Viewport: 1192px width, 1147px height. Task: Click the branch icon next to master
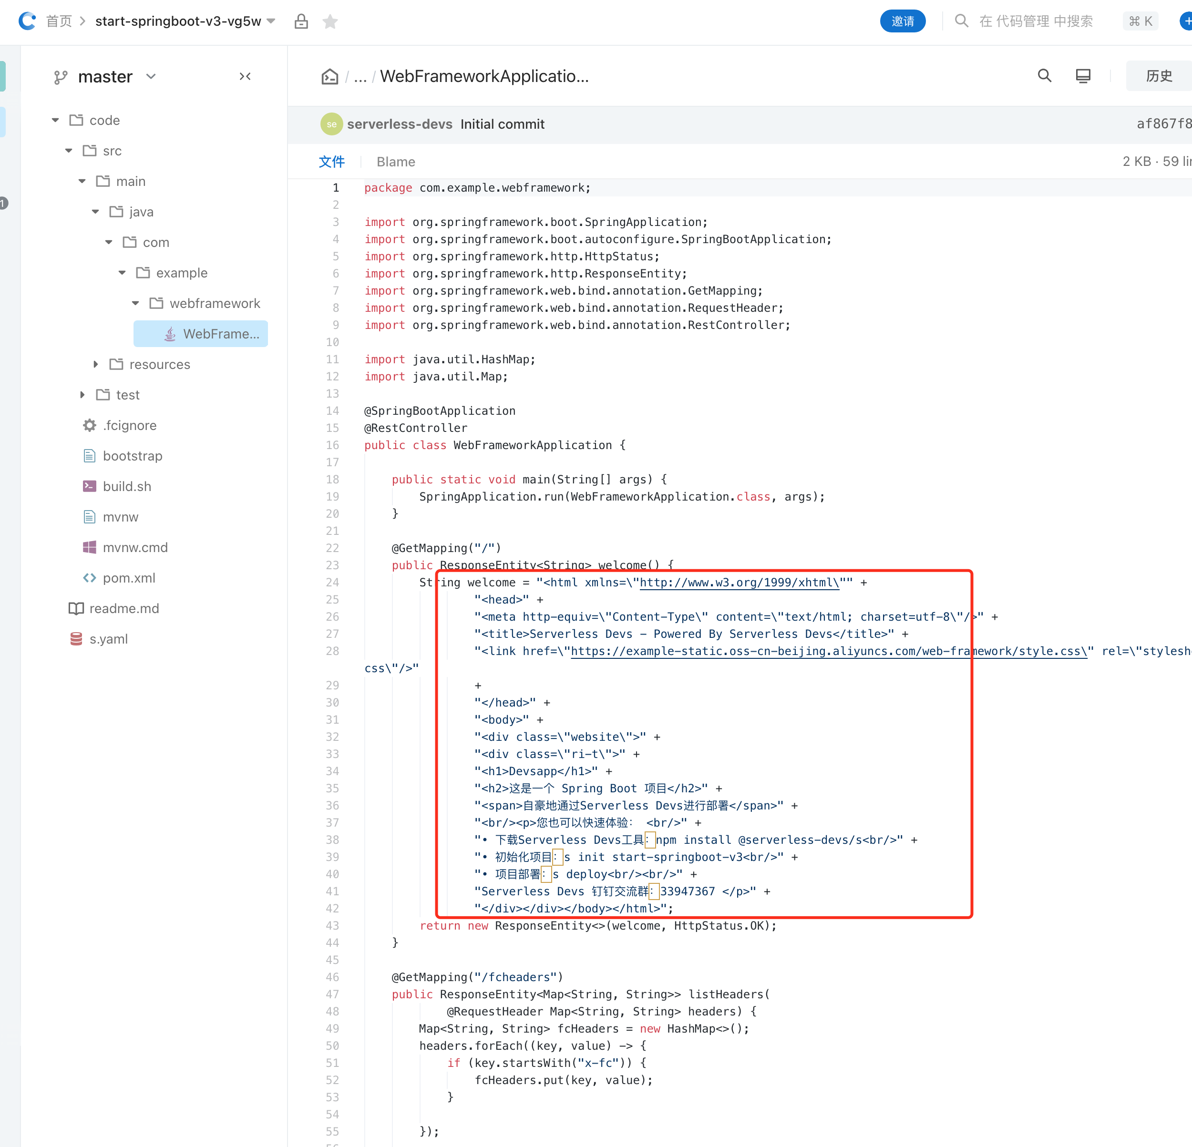point(60,77)
